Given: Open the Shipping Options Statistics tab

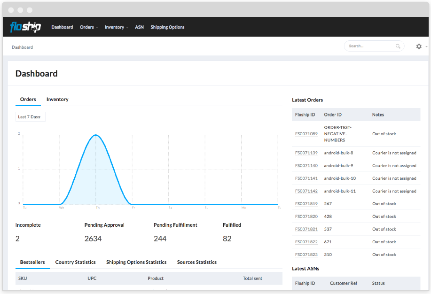Looking at the screenshot, I should 136,262.
